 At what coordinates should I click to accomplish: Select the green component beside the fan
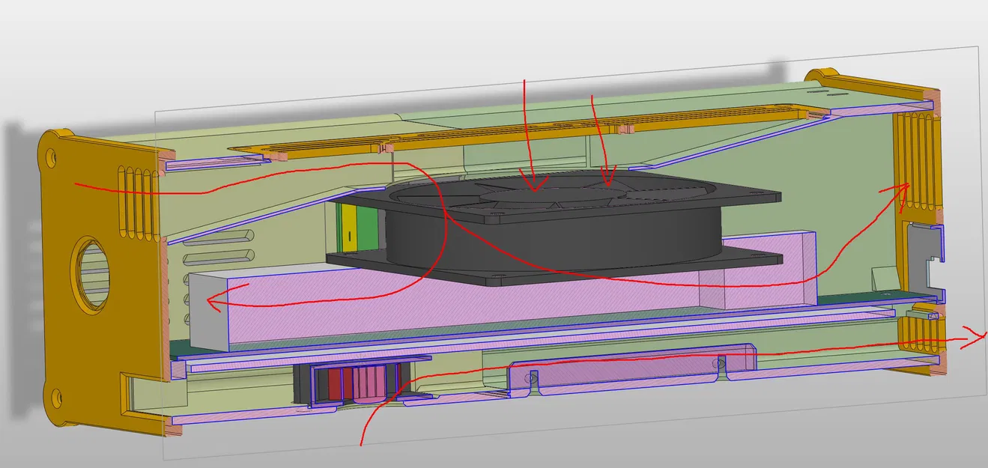[369, 227]
